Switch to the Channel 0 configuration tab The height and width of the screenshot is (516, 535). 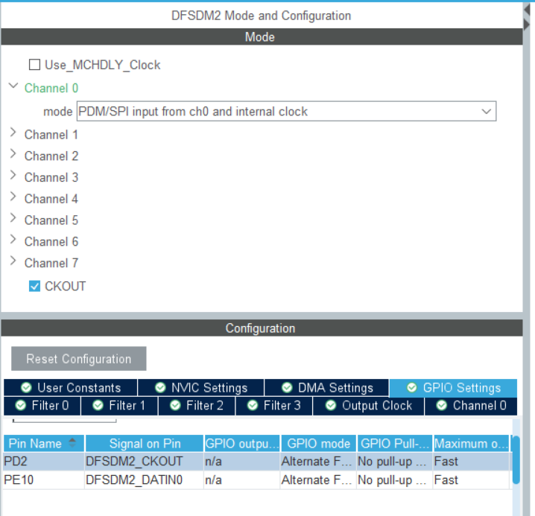pyautogui.click(x=471, y=406)
